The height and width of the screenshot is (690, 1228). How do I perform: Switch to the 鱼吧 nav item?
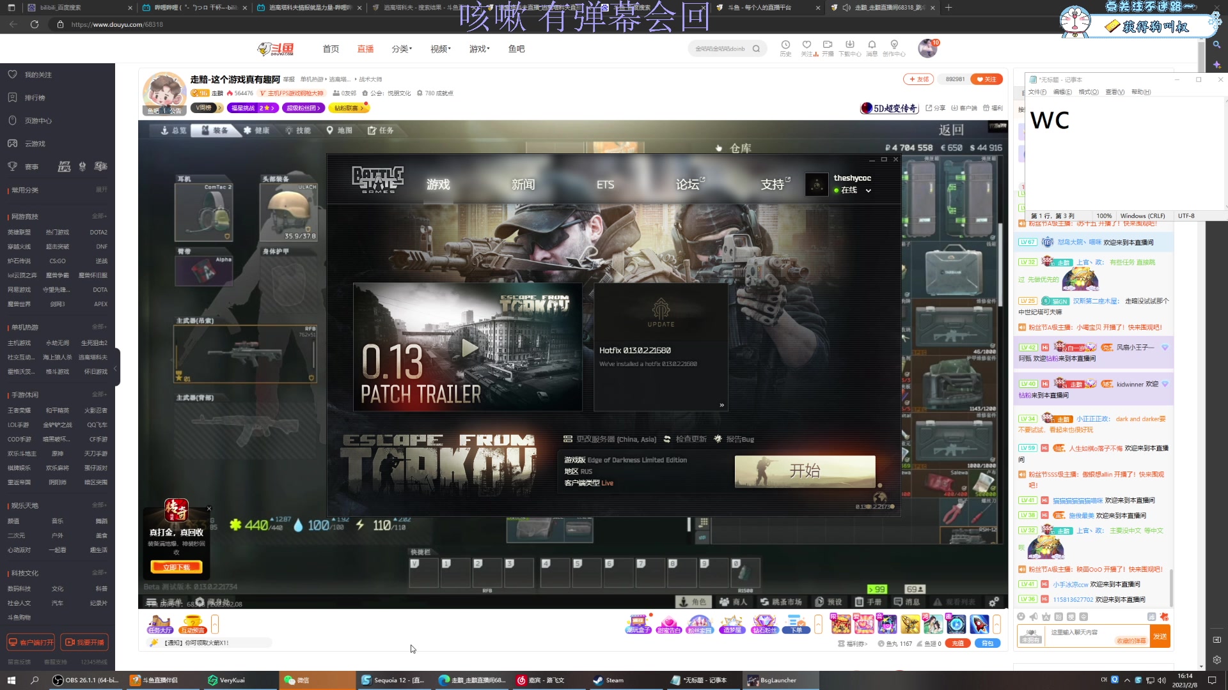click(x=516, y=49)
